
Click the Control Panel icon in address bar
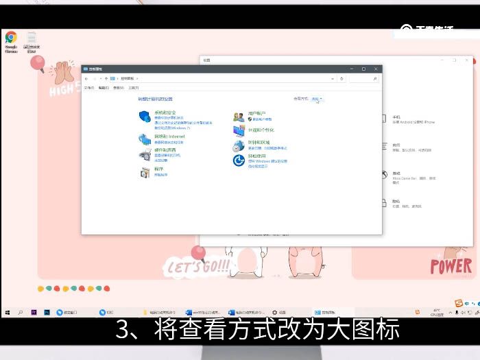112,79
